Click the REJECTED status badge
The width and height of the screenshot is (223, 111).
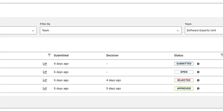click(184, 80)
